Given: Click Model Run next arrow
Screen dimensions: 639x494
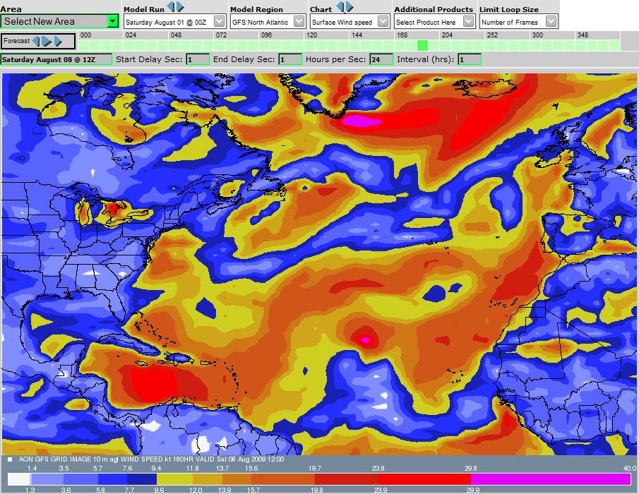Looking at the screenshot, I should click(180, 8).
